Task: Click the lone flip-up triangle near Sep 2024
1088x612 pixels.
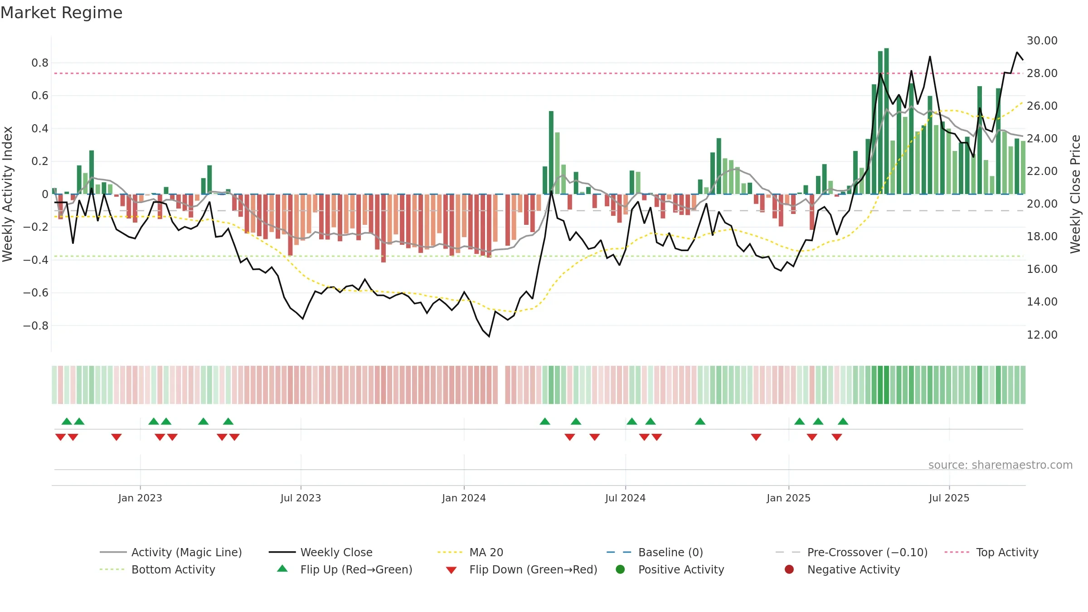Action: pyautogui.click(x=700, y=421)
